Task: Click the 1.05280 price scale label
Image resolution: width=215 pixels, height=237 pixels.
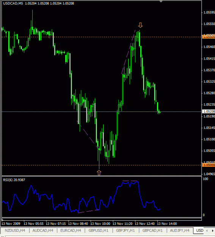Action: [x=209, y=93]
